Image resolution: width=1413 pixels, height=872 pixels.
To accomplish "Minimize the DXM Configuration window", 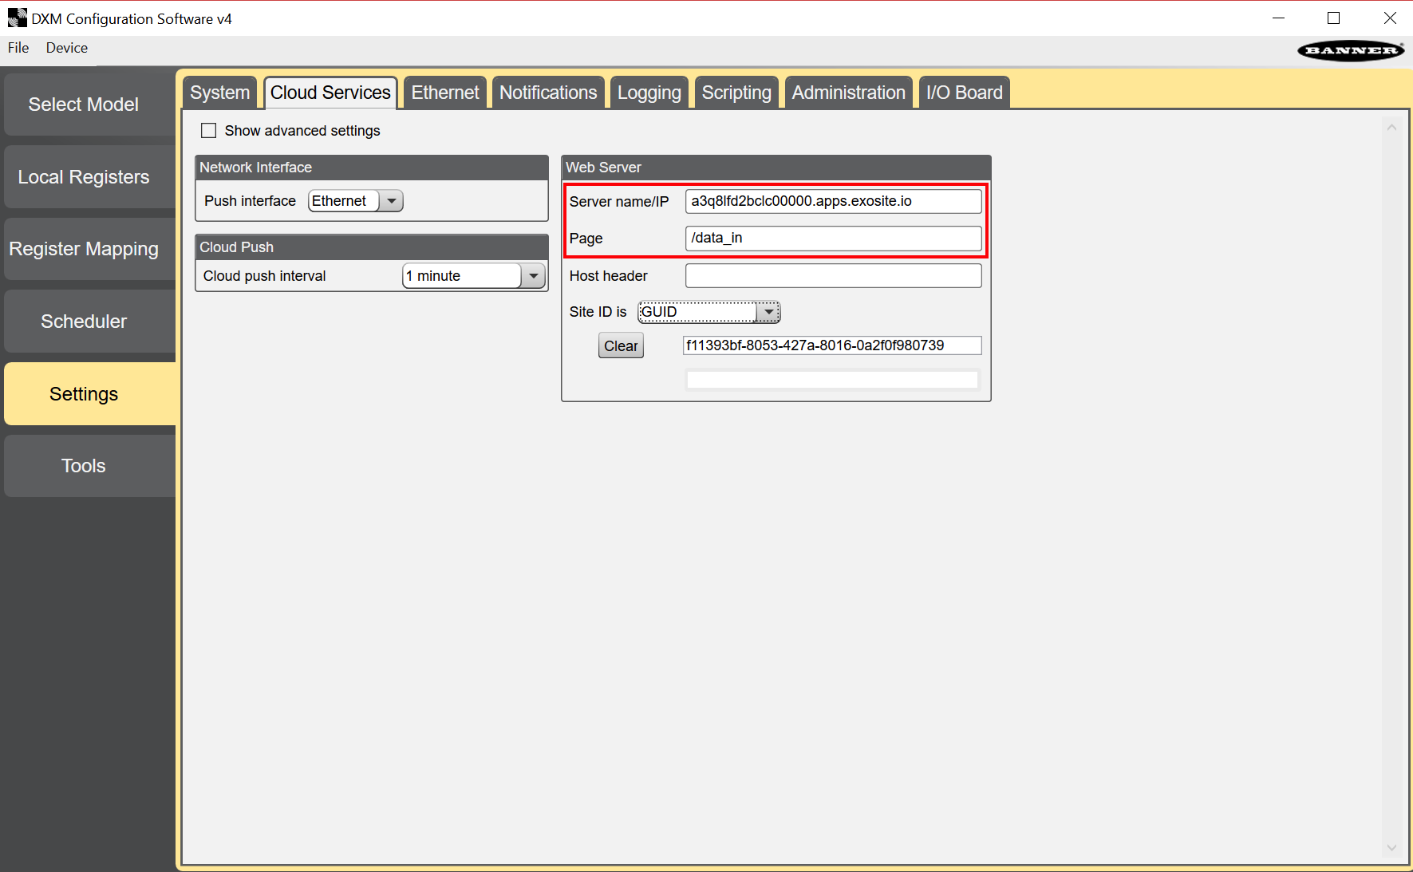I will click(1279, 18).
